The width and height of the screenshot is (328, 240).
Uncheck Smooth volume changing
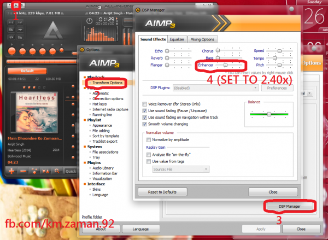coord(144,124)
